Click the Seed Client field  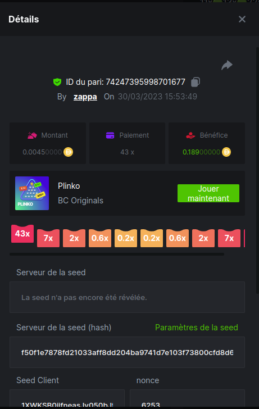point(67,399)
